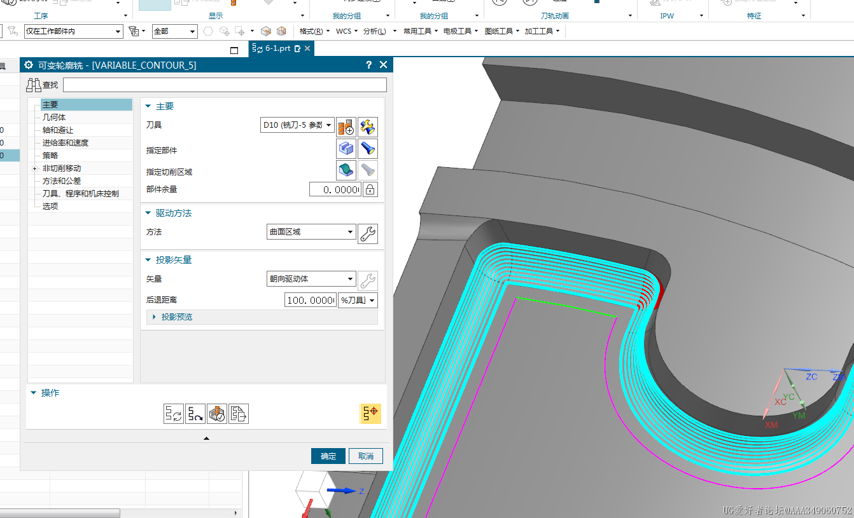
Task: Click the 部件余量 value field
Action: [335, 189]
